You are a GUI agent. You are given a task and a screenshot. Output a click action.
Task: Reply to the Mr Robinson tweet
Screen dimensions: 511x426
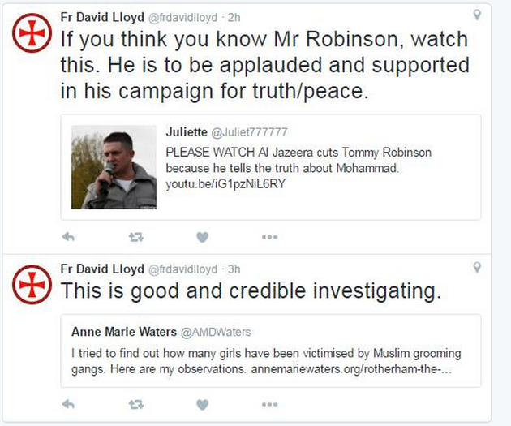coord(68,237)
